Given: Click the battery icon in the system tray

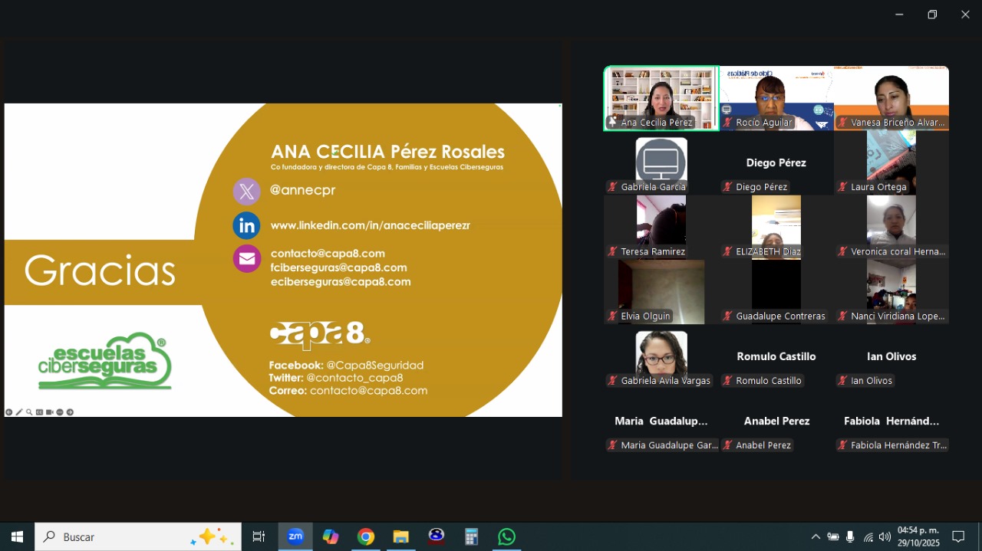Looking at the screenshot, I should (x=833, y=536).
